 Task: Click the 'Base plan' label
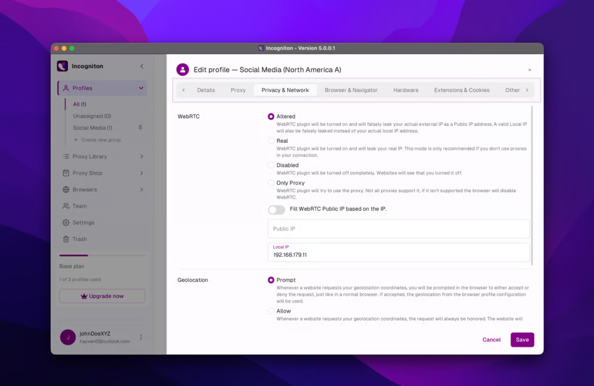click(x=71, y=266)
